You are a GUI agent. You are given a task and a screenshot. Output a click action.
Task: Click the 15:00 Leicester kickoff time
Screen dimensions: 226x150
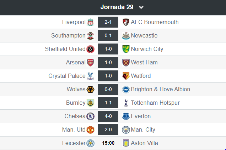pos(108,143)
